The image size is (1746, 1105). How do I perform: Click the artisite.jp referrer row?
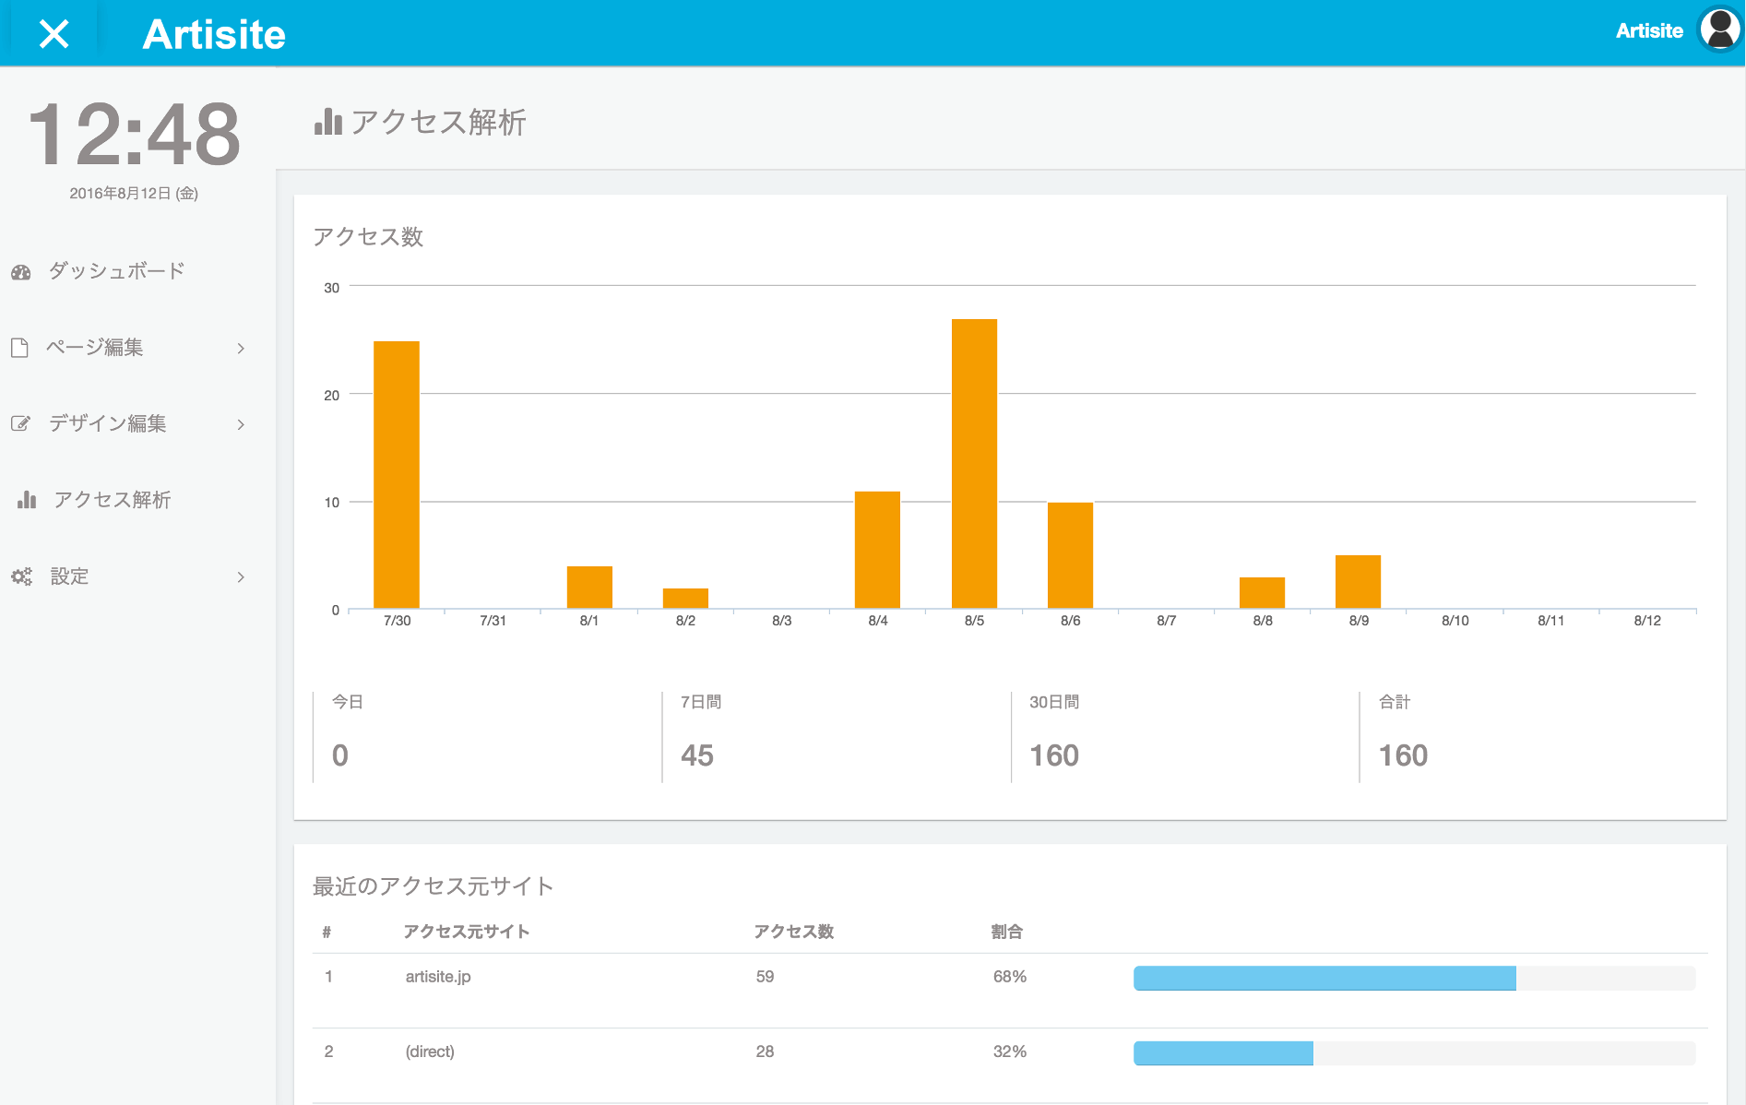pyautogui.click(x=438, y=977)
